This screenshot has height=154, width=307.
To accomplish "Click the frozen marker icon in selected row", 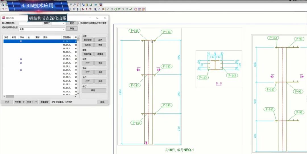I will point(21,41).
